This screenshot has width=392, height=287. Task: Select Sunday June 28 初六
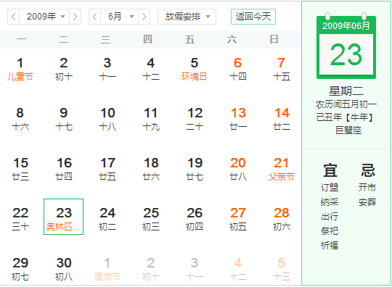pos(281,219)
